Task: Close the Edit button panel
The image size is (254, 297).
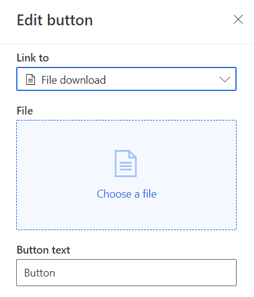Action: (238, 19)
